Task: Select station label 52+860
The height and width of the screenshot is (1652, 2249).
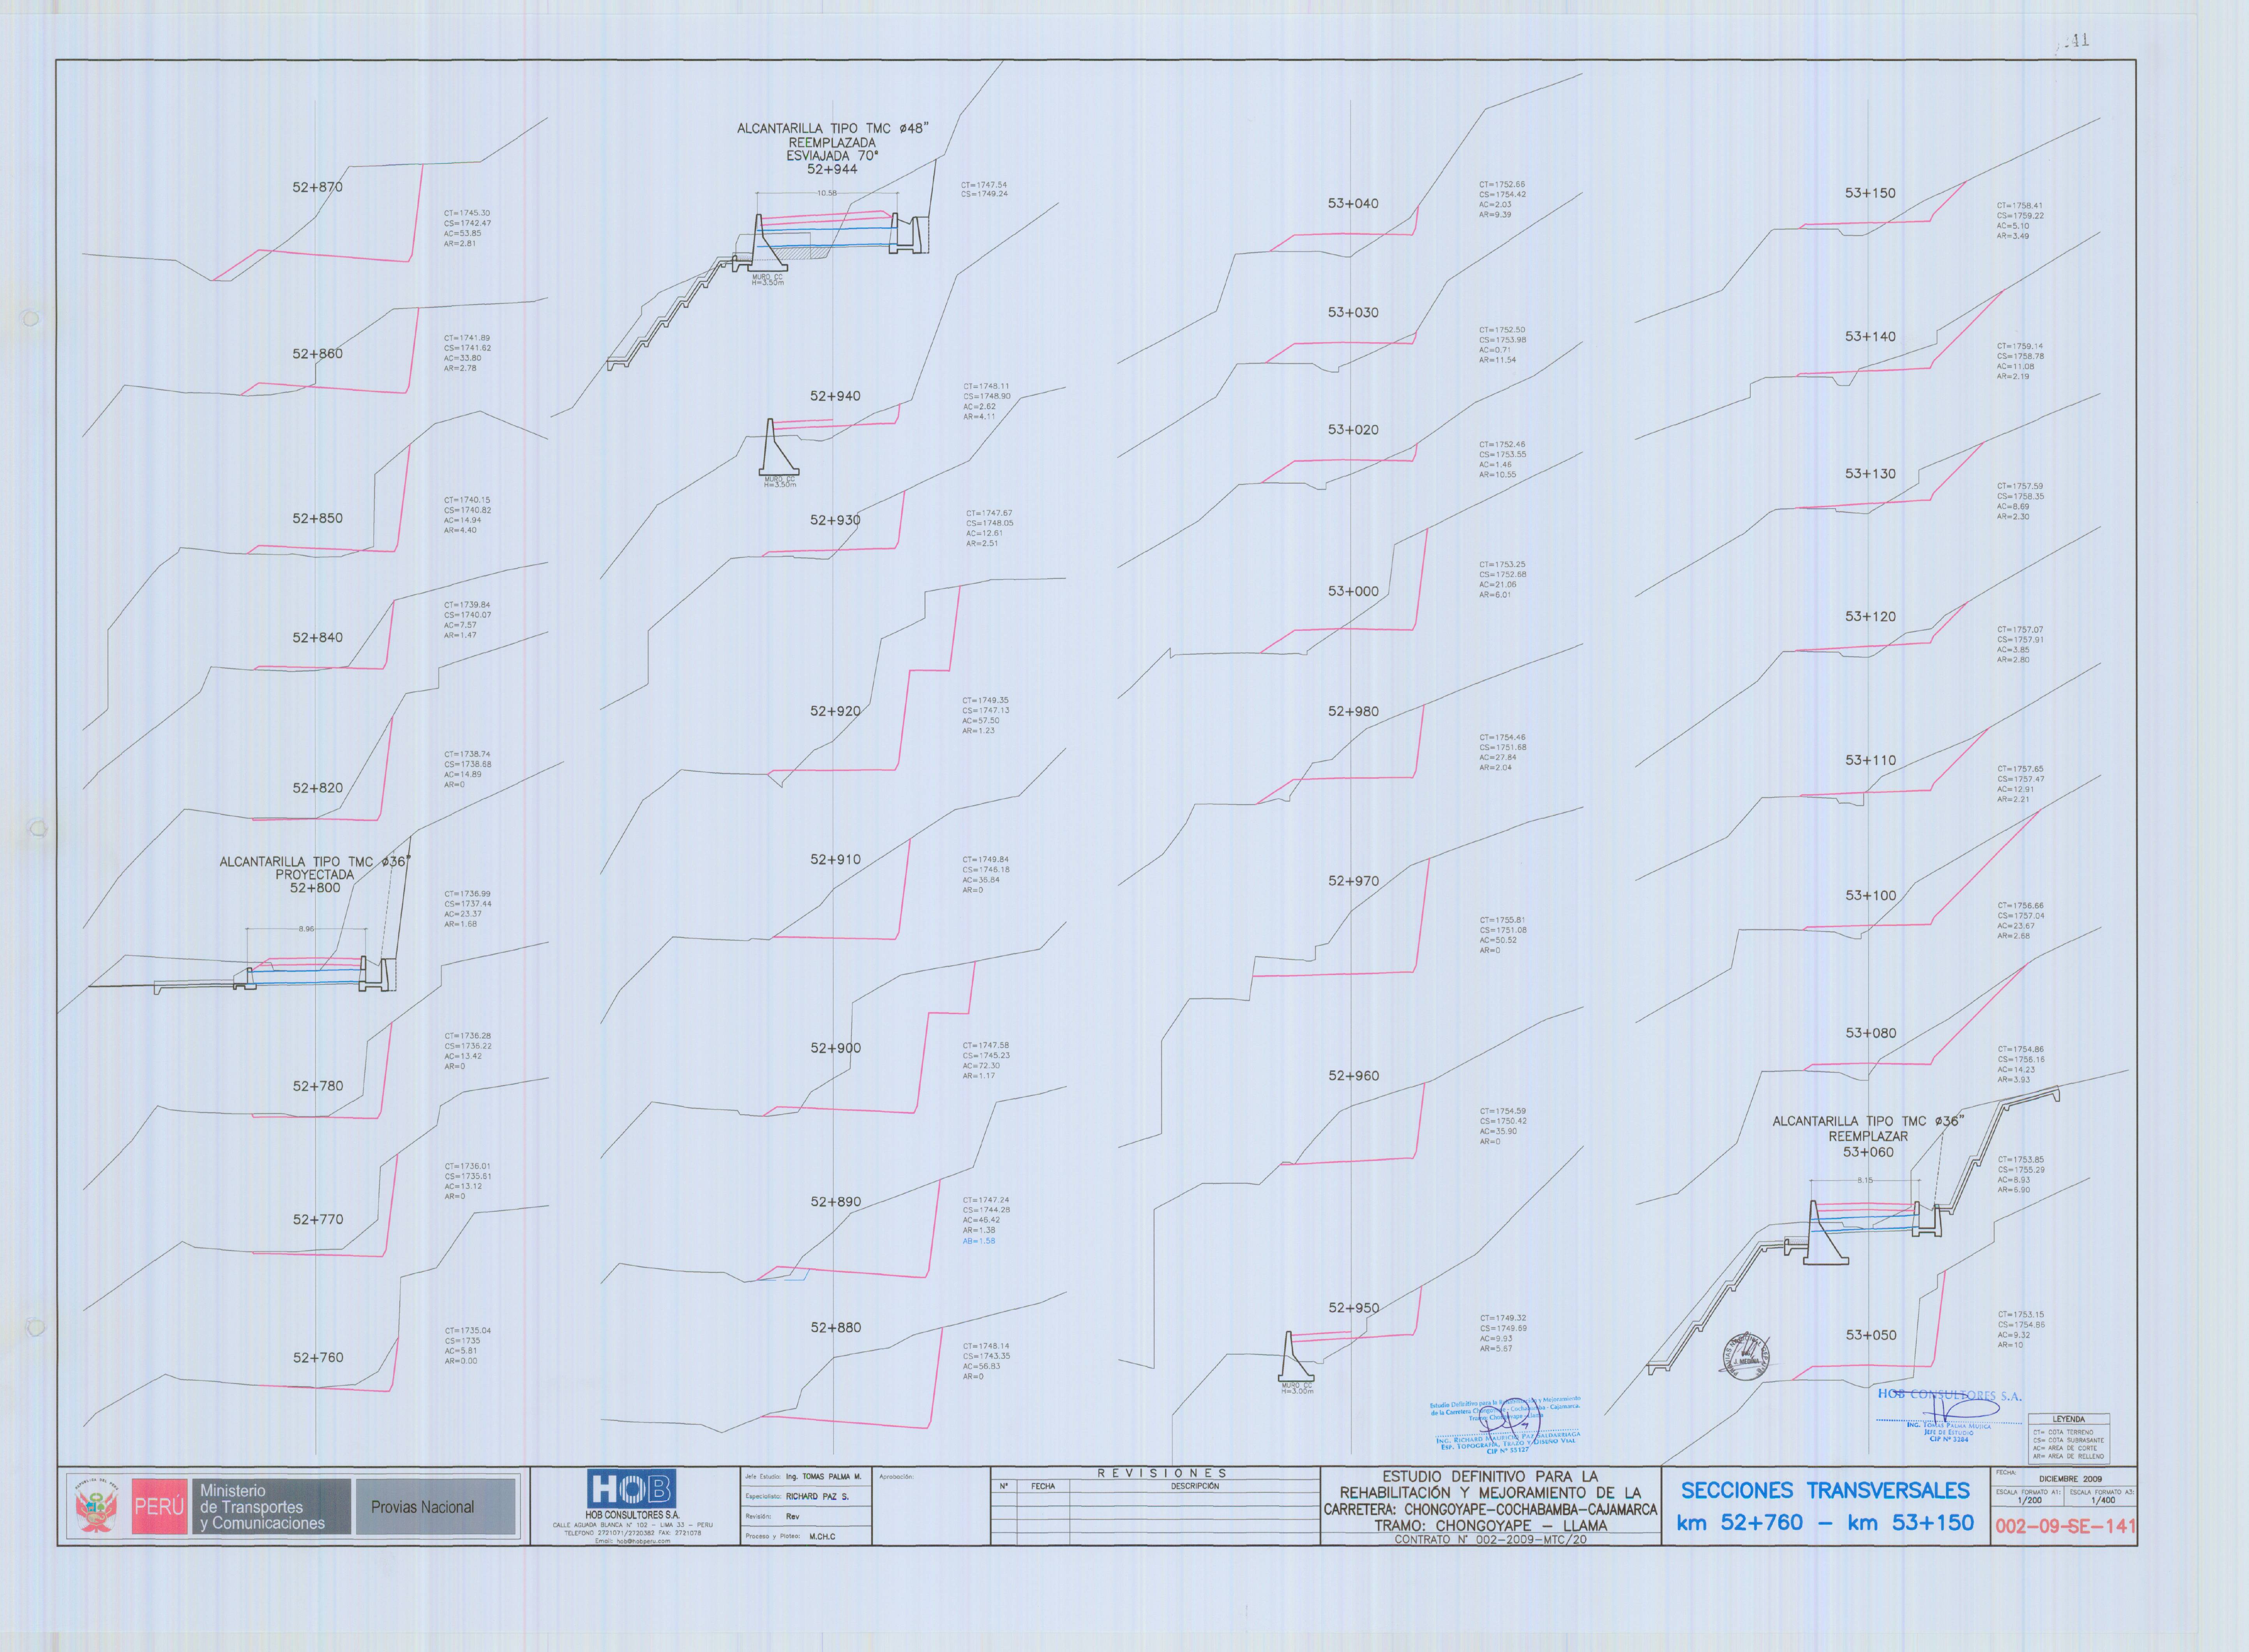Action: click(317, 354)
